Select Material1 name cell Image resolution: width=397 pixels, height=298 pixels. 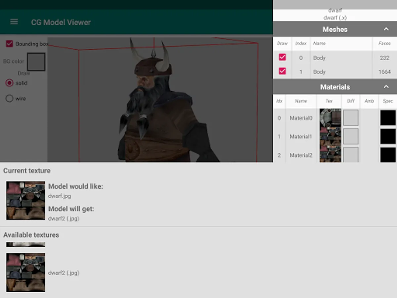(301, 136)
